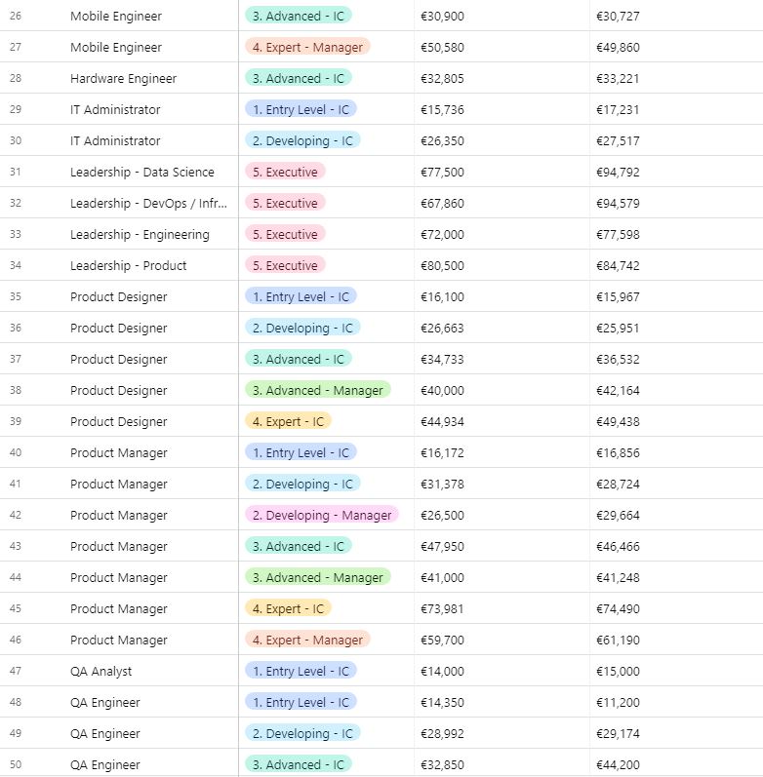Image resolution: width=763 pixels, height=777 pixels.
Task: Click row number 35
Action: 16,297
